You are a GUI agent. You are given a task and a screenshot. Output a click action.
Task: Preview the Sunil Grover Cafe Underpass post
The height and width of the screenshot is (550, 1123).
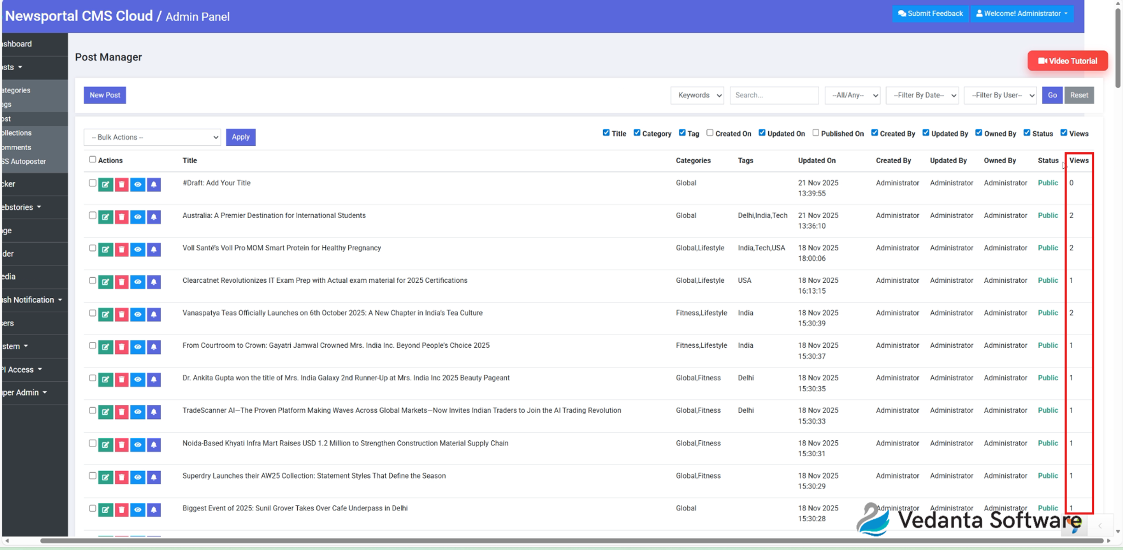138,509
